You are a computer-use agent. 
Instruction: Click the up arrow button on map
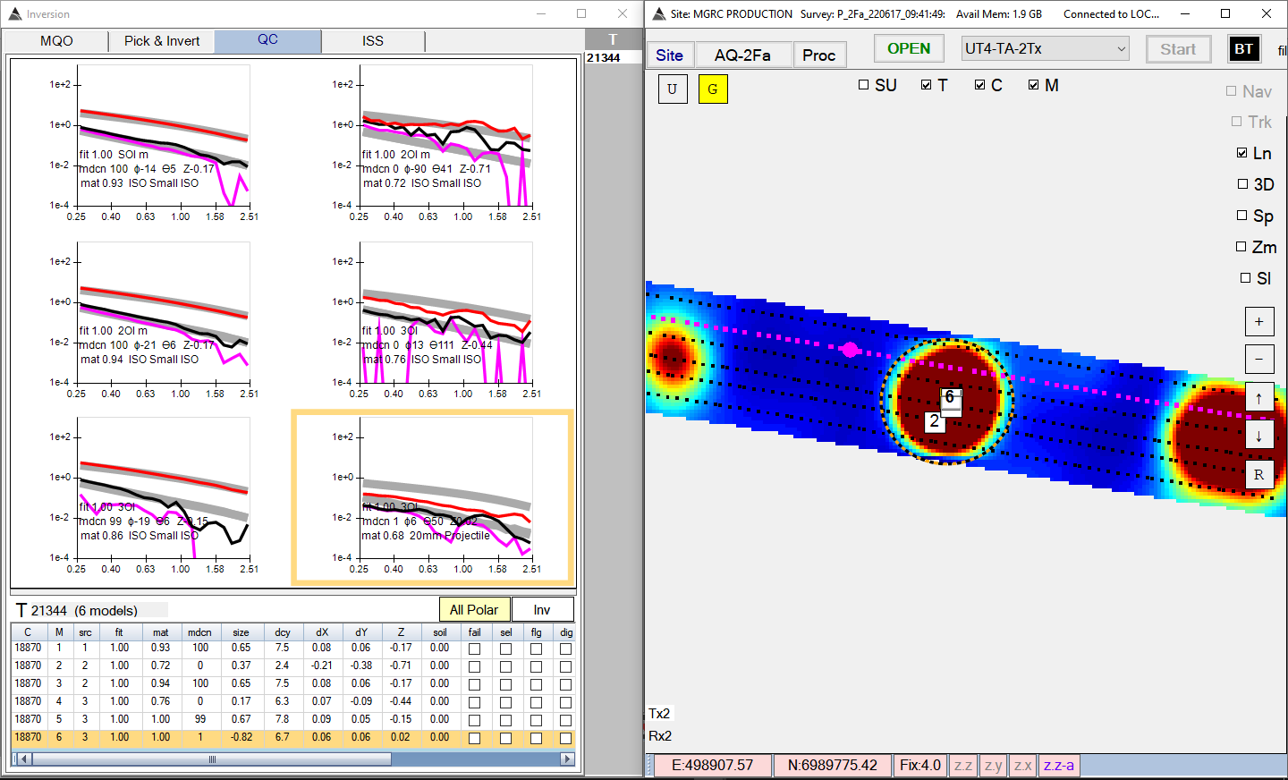coord(1259,398)
